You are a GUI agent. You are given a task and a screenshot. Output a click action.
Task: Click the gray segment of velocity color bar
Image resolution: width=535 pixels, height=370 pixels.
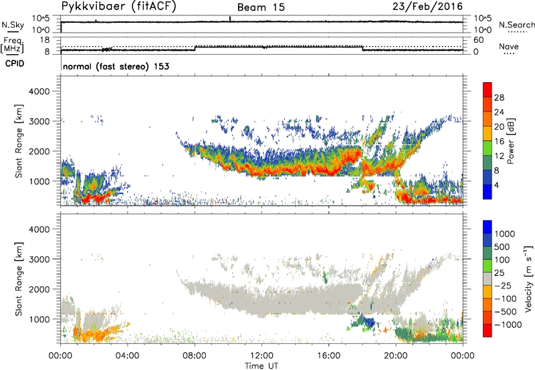(x=488, y=279)
